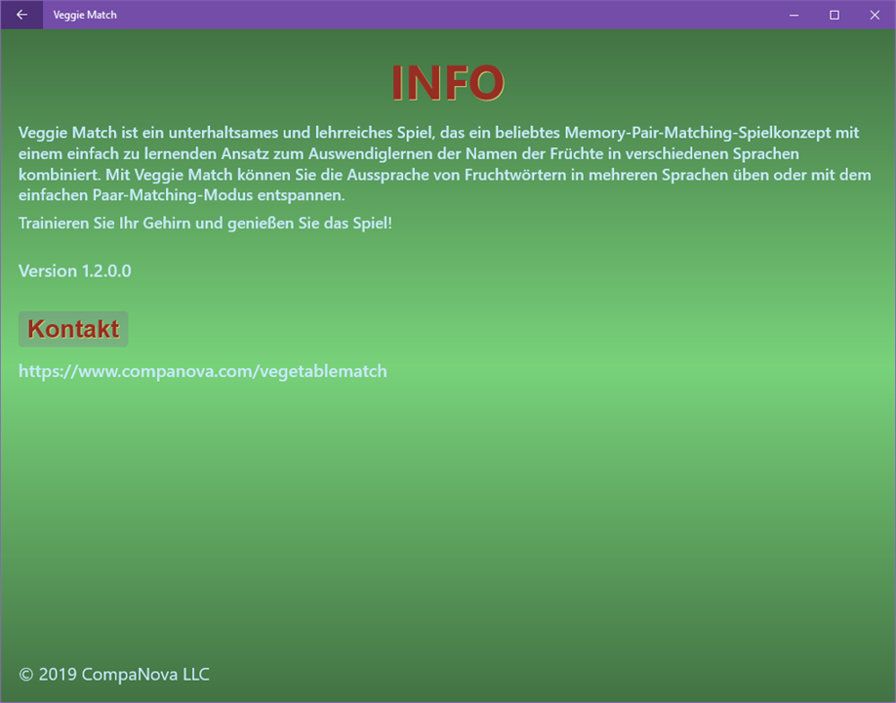Select the © 2019 CompaNova LLC text

[114, 675]
